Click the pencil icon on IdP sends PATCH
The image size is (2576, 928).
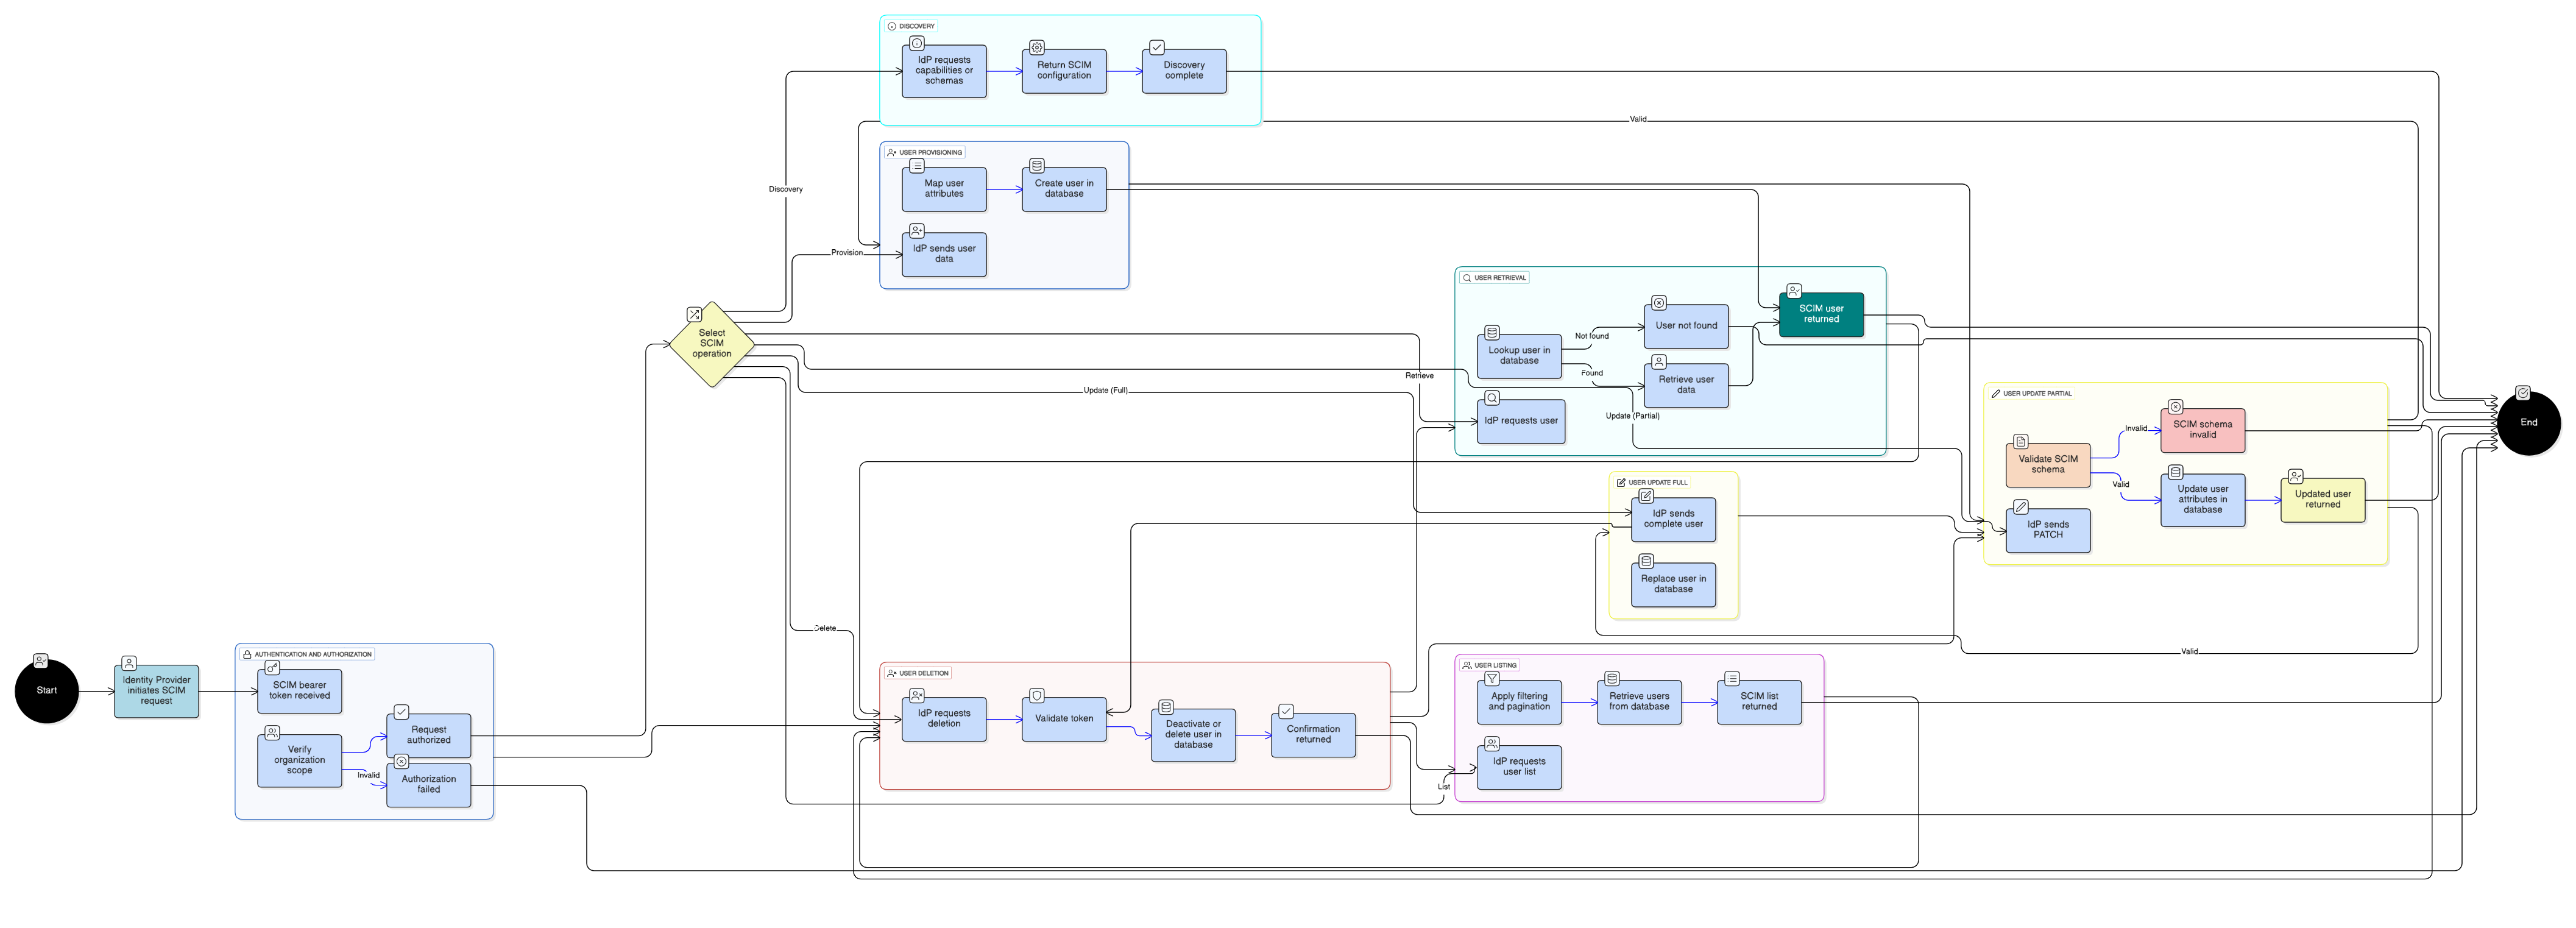pyautogui.click(x=2021, y=507)
